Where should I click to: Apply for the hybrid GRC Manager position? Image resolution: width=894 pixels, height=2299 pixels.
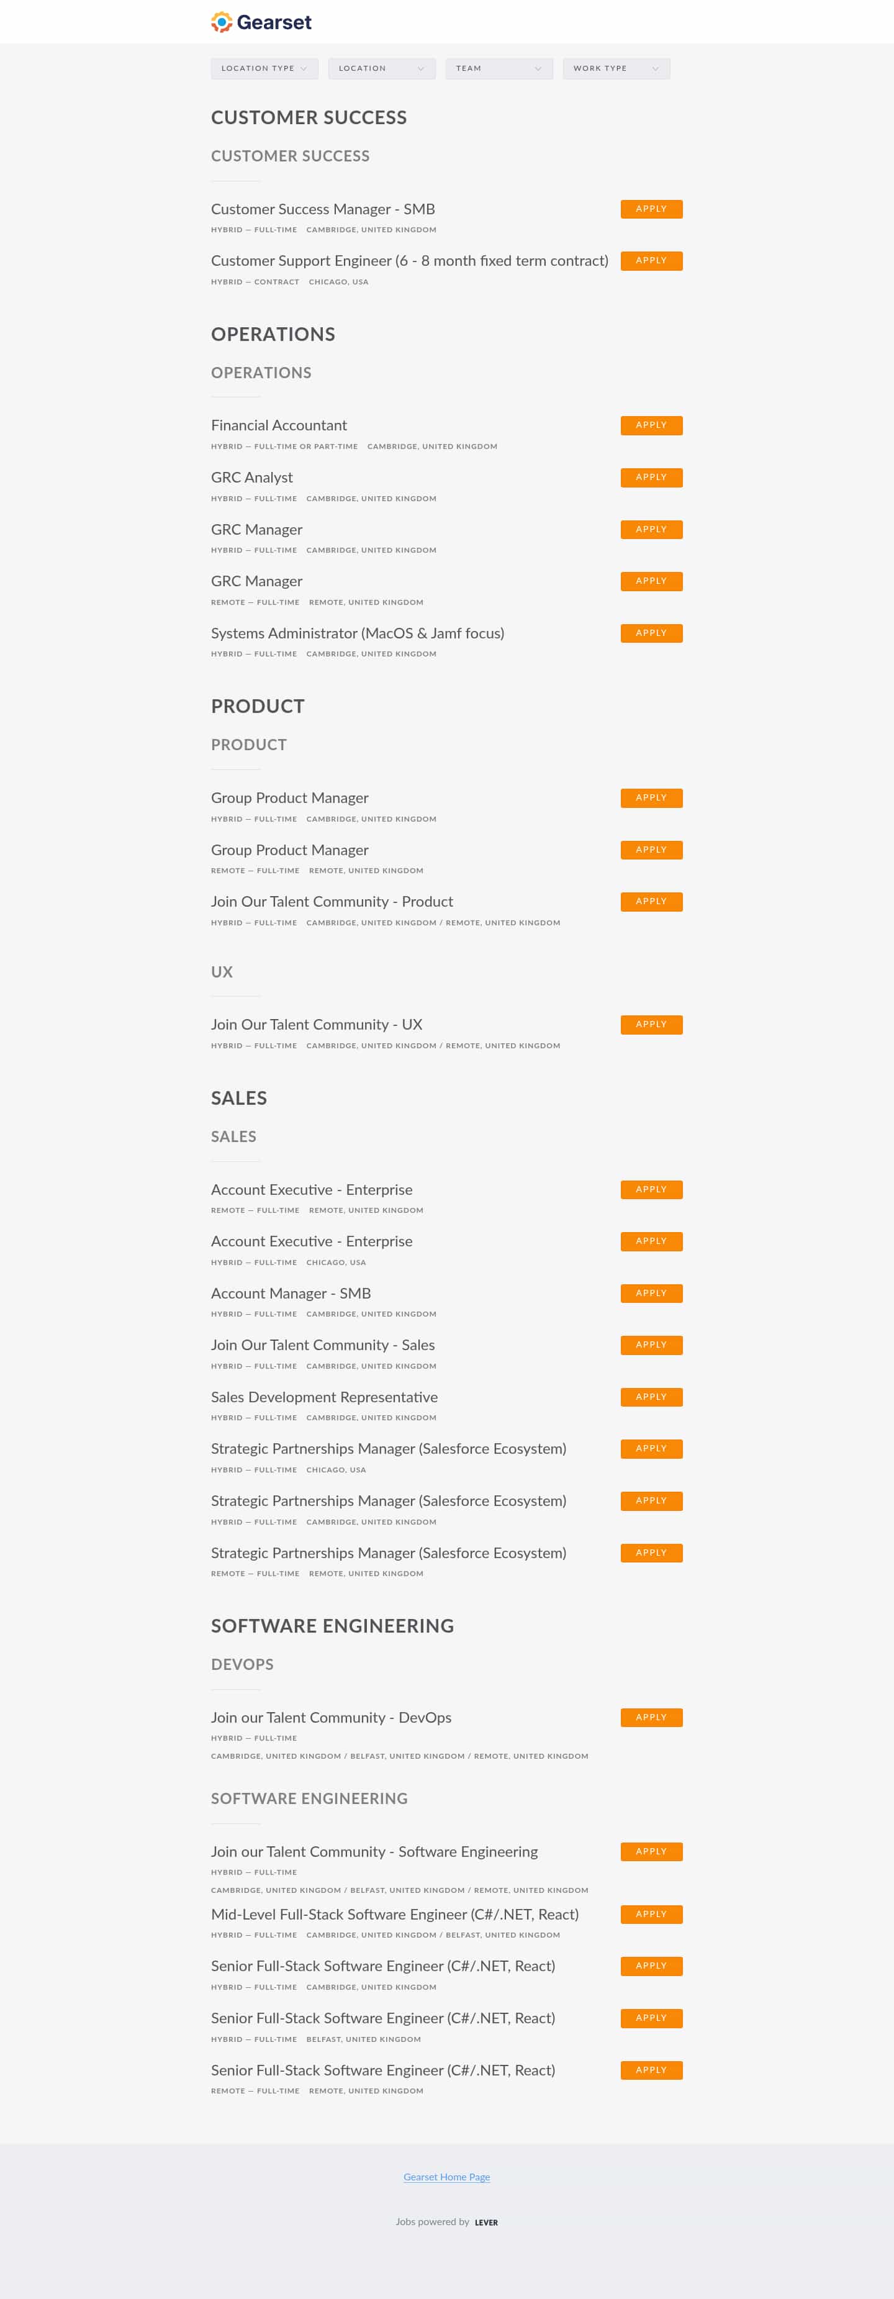coord(651,529)
